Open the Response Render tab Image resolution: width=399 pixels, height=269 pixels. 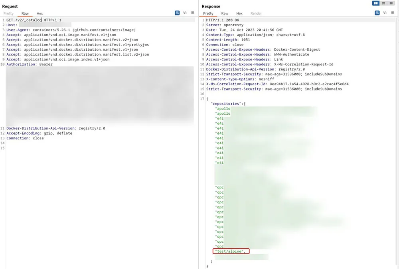[x=256, y=14]
